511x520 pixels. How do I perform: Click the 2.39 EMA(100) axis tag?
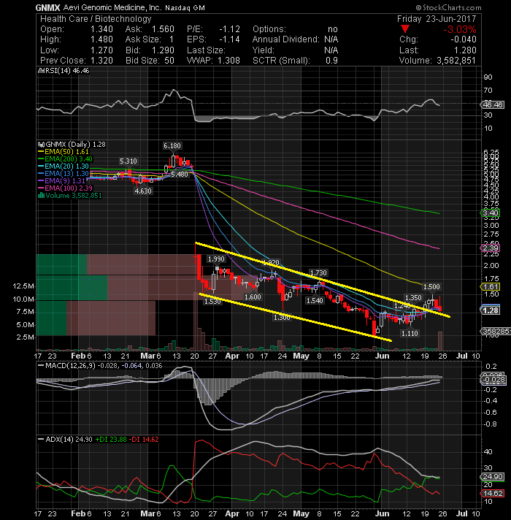pyautogui.click(x=490, y=248)
